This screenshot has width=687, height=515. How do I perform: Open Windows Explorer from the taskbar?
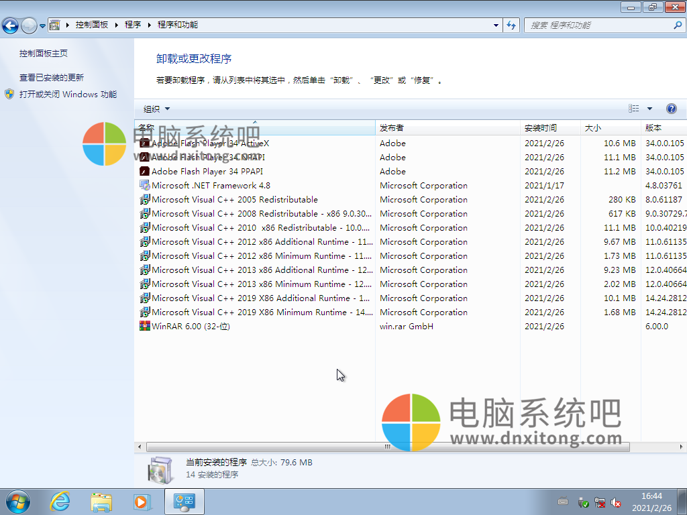(101, 502)
